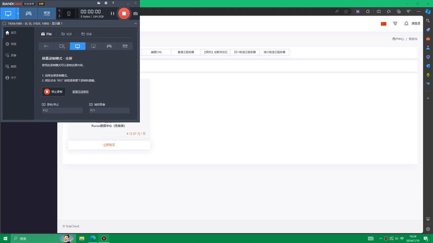Screen dimensions: 433x243
Task: Click the 立即购买 buy now button
Action: pyautogui.click(x=109, y=145)
